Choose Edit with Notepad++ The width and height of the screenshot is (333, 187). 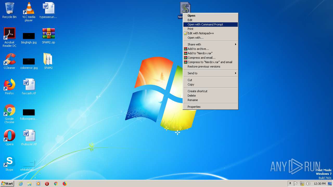[210, 33]
